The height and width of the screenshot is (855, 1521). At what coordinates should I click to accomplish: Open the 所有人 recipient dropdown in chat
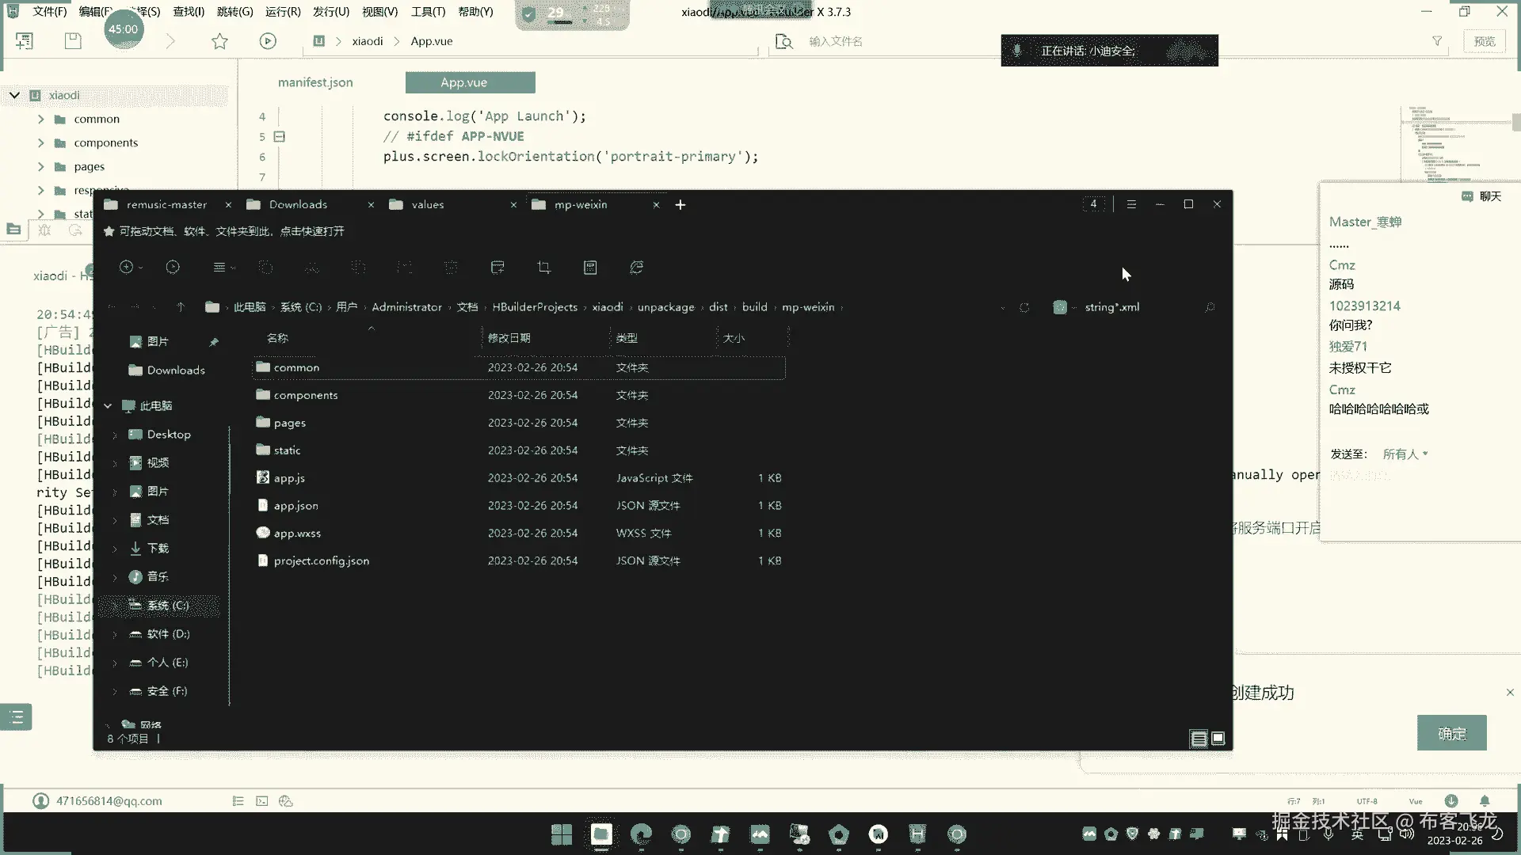pos(1405,454)
